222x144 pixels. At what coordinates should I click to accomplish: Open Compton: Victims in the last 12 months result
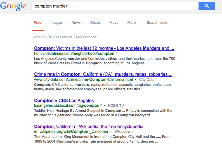coord(104,48)
